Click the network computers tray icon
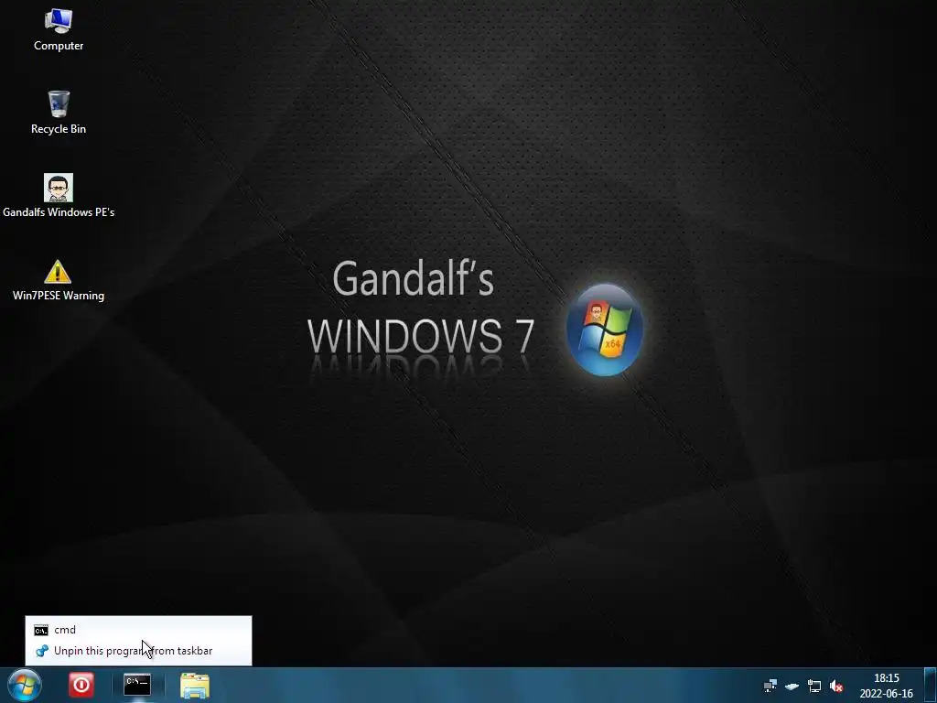Viewport: 937px width, 703px height. [770, 685]
